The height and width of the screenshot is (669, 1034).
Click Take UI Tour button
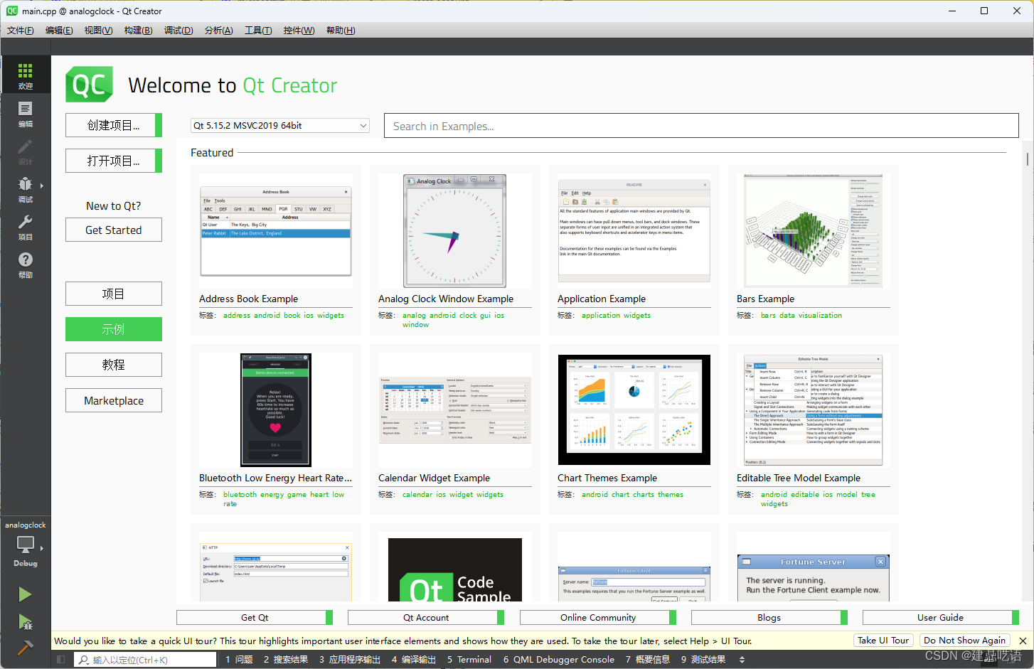pos(883,640)
